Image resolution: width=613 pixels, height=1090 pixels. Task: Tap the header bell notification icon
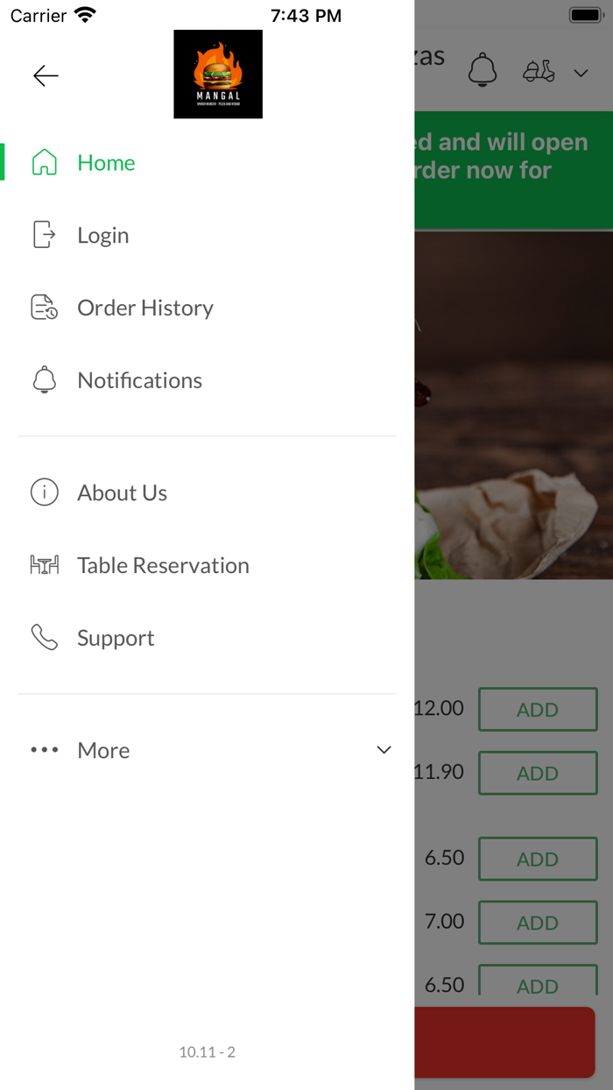click(x=483, y=70)
